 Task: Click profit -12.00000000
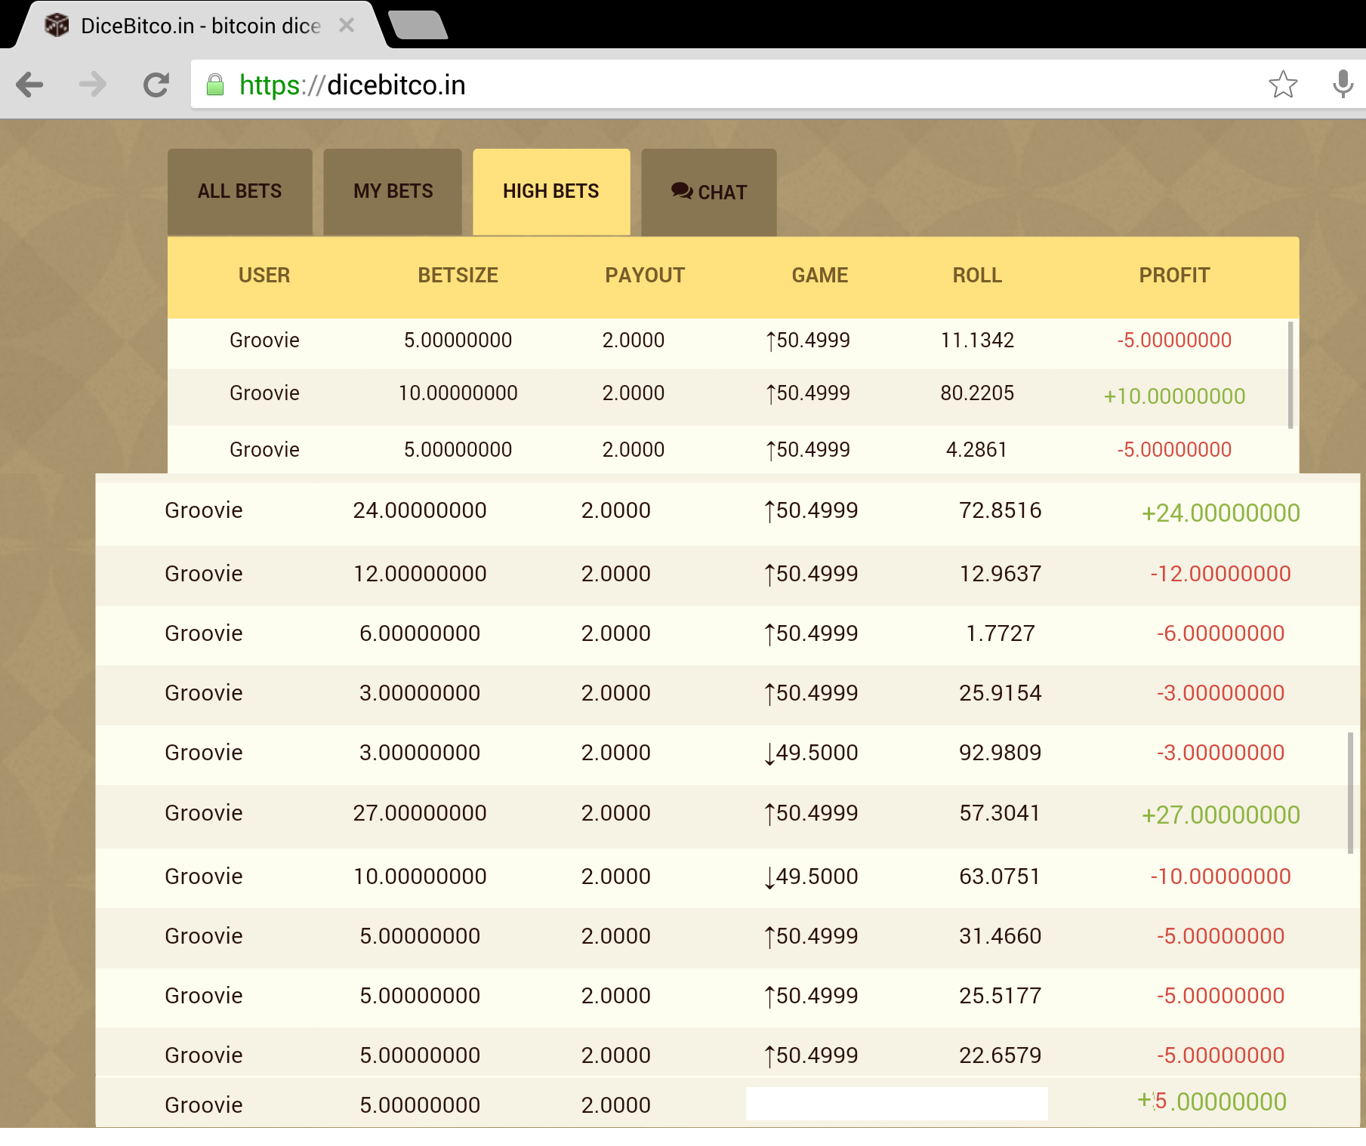point(1220,574)
